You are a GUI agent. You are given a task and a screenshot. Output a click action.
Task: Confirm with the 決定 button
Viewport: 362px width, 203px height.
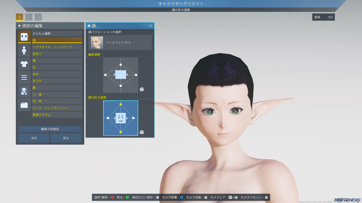coord(34,138)
